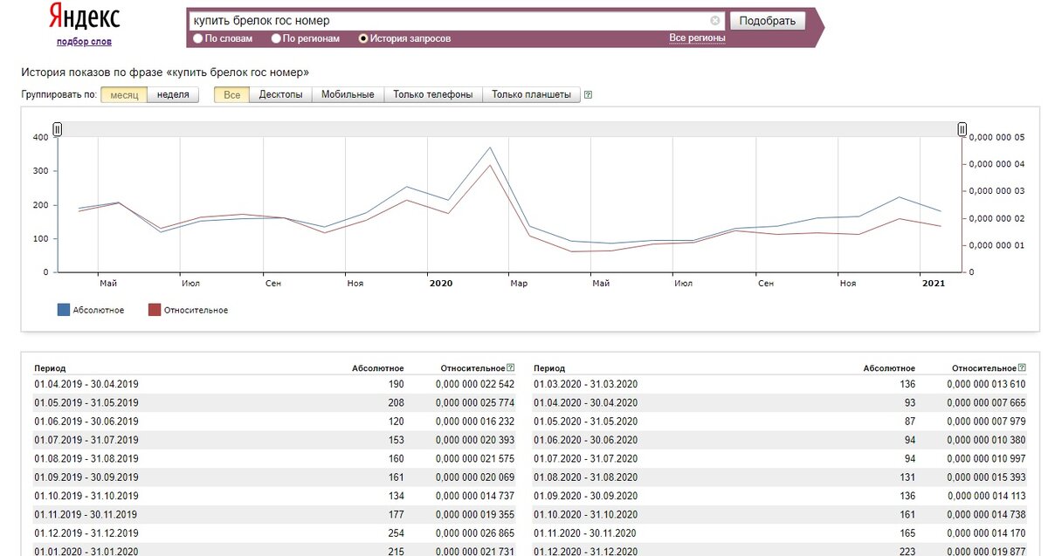Image resolution: width=1048 pixels, height=556 pixels.
Task: Select period 01.06.2020 - 30.06.2020
Action: 586,440
